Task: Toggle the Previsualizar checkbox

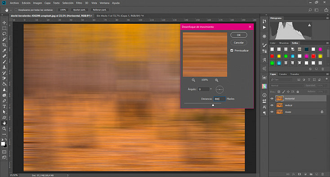Action: (x=232, y=50)
